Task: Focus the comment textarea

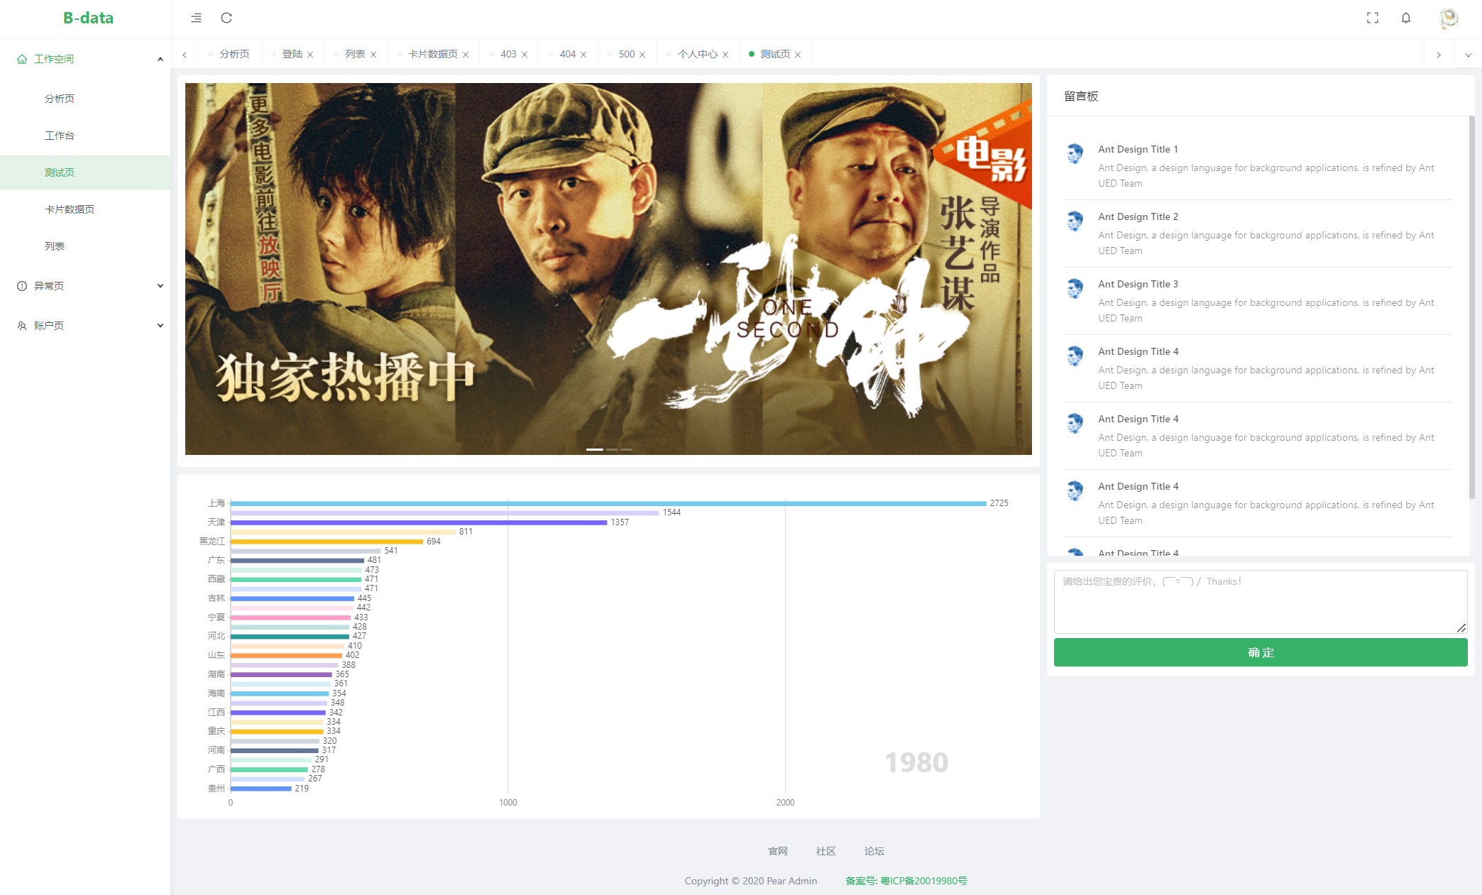Action: (x=1261, y=602)
